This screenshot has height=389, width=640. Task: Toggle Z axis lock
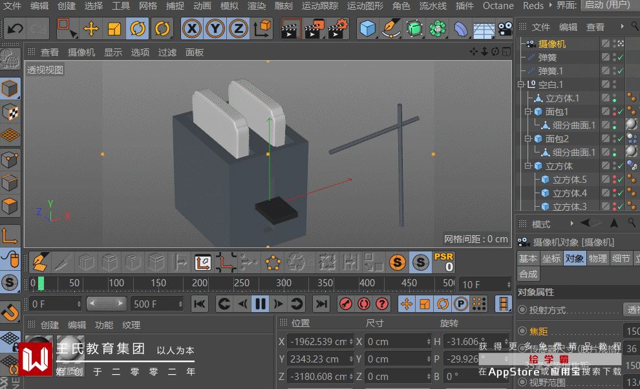239,28
